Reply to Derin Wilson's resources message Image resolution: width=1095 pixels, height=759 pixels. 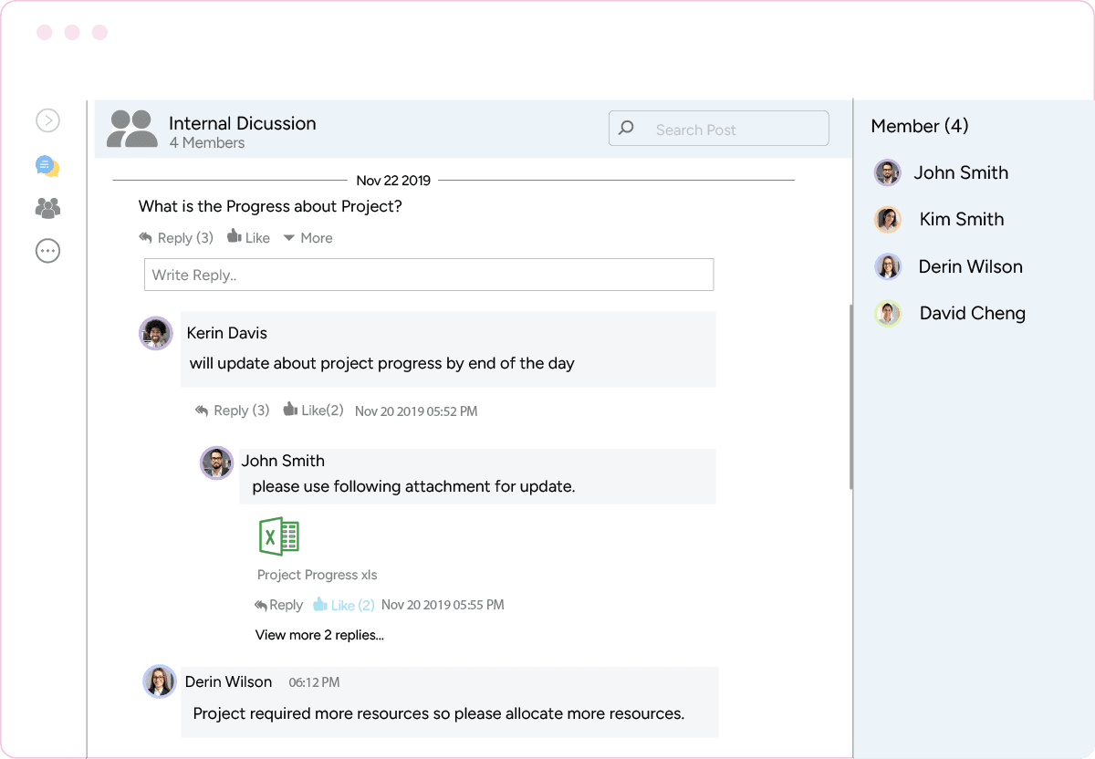click(x=438, y=713)
